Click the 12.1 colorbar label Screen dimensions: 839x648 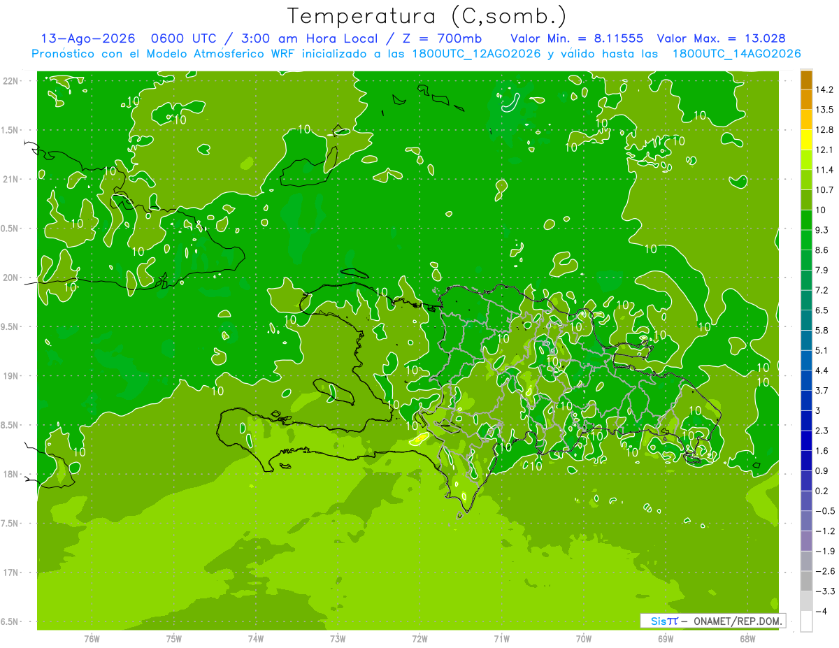824,150
